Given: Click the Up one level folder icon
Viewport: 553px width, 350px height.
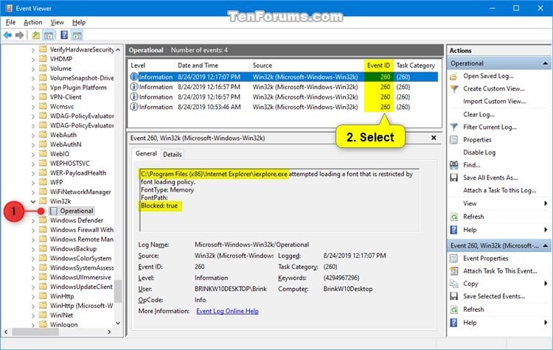Looking at the screenshot, I should pos(35,35).
